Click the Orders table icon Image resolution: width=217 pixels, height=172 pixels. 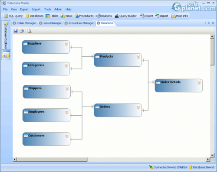(98, 107)
